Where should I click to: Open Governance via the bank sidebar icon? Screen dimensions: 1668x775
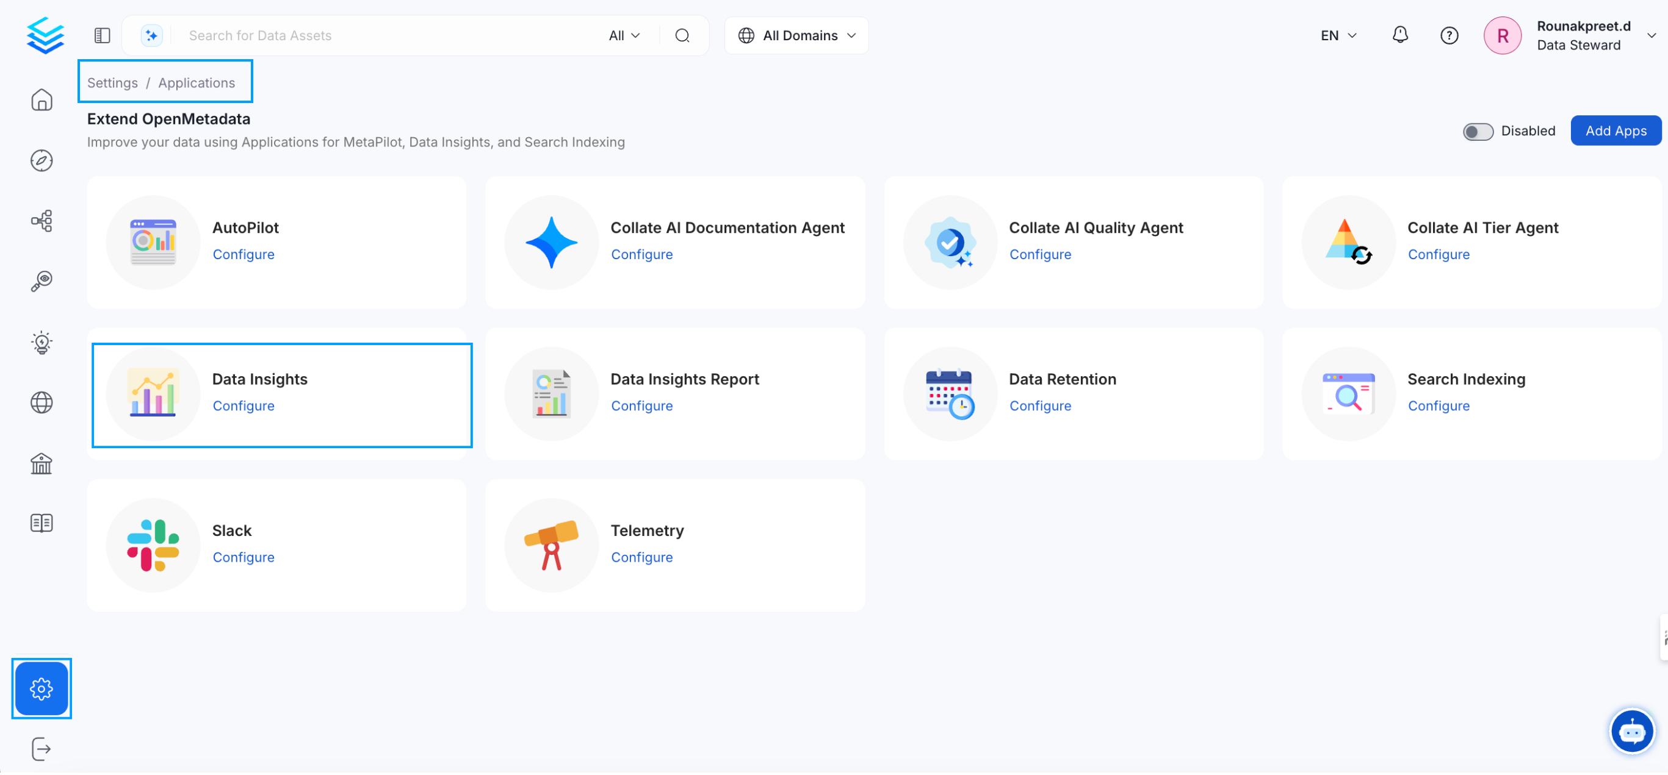click(x=42, y=463)
